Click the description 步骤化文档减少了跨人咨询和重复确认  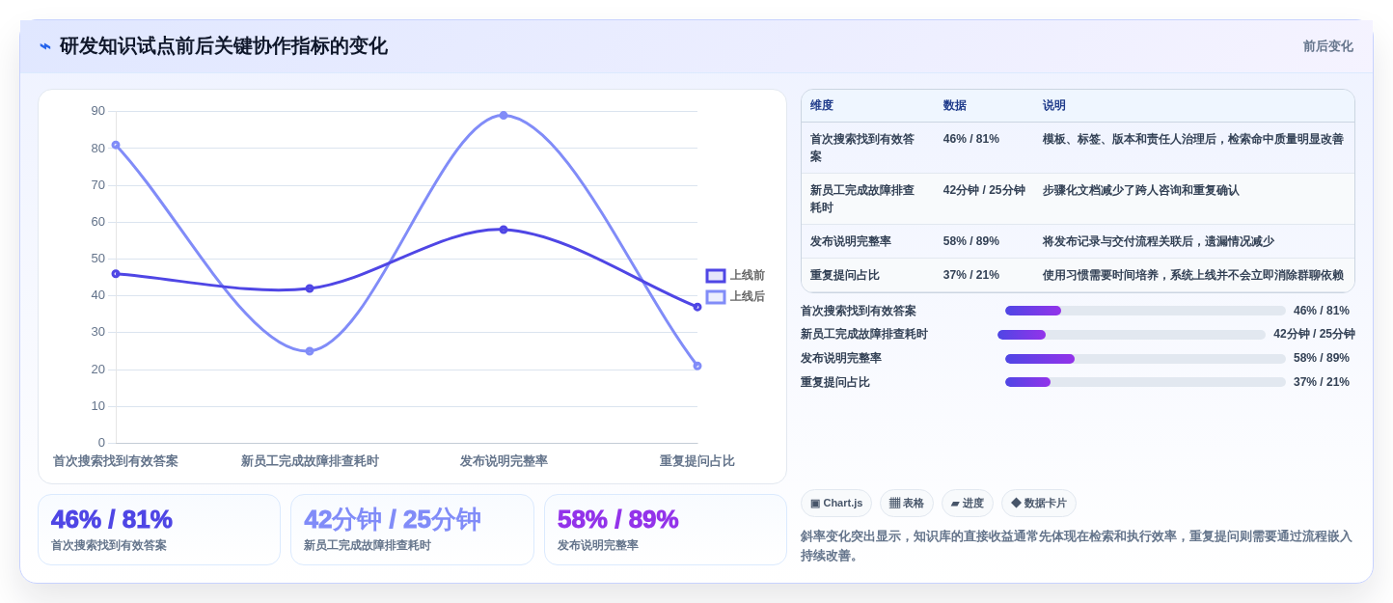(x=1141, y=191)
